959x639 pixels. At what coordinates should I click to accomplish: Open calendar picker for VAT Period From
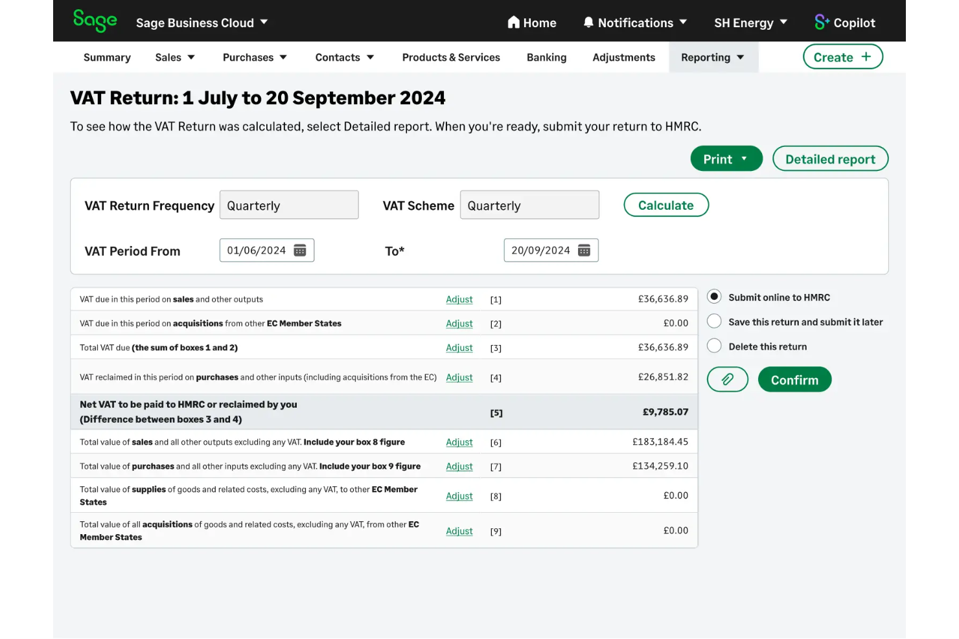pos(300,251)
